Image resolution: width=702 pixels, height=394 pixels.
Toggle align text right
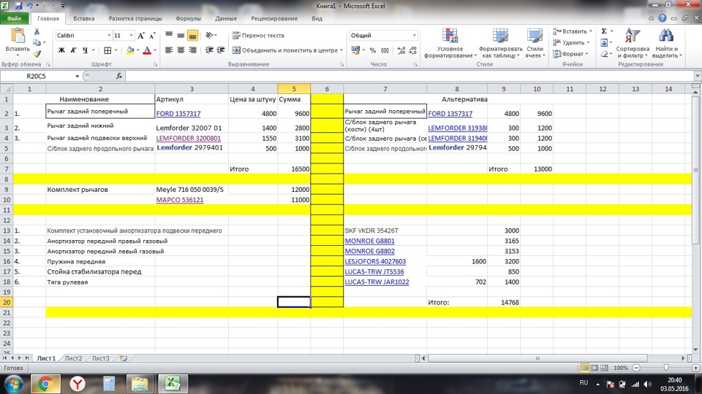coord(192,50)
